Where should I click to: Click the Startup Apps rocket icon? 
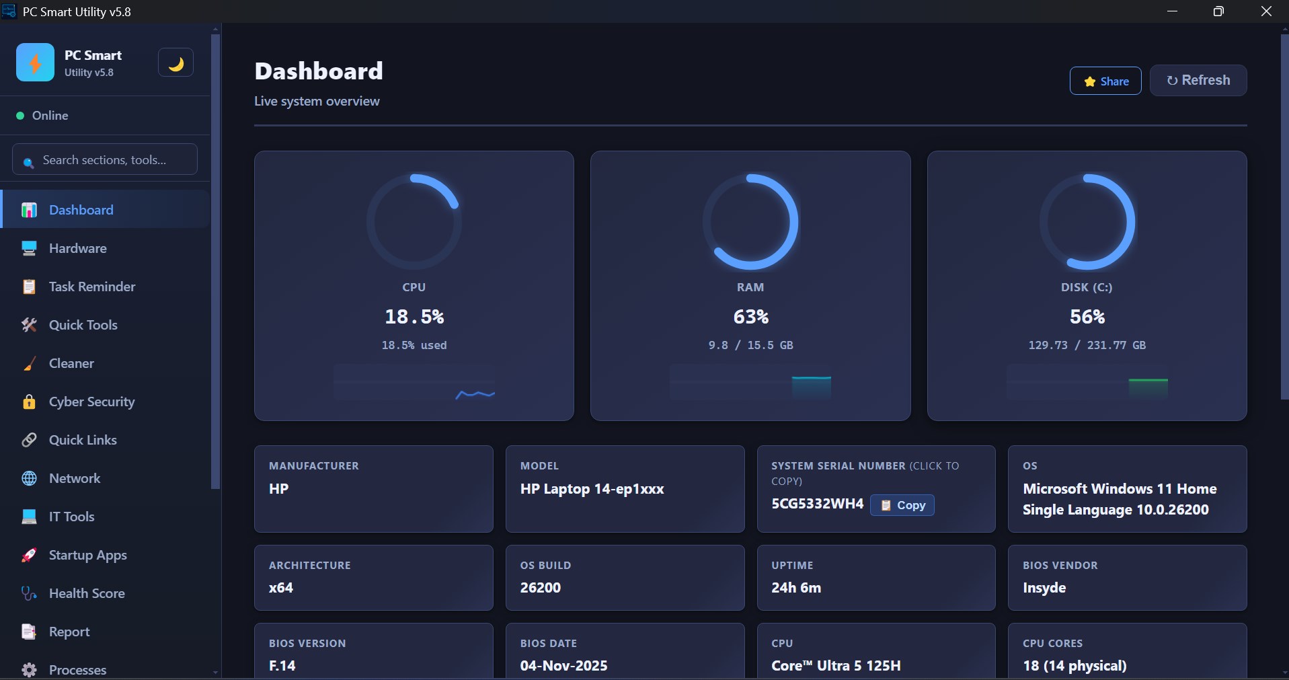29,555
